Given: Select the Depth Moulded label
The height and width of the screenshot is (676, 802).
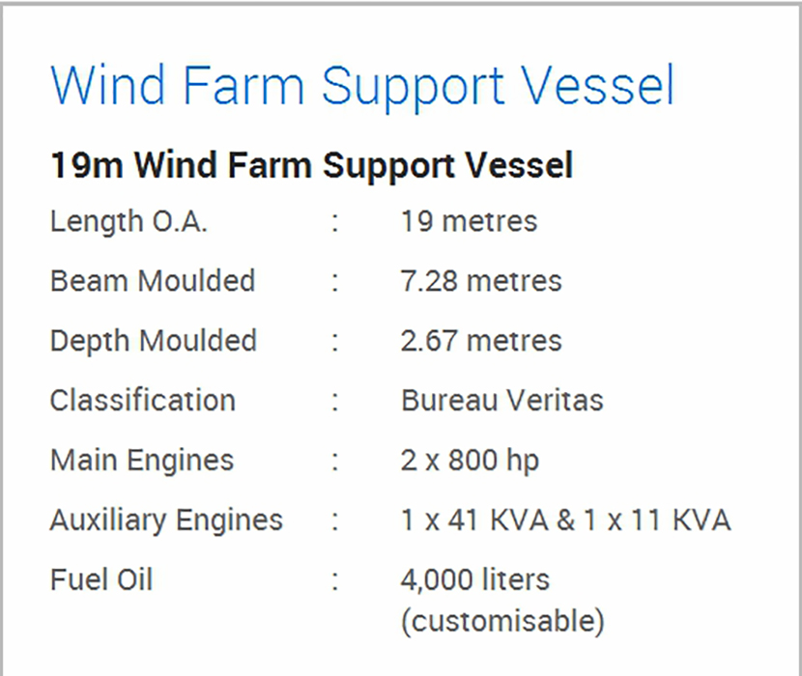Looking at the screenshot, I should coord(153,341).
